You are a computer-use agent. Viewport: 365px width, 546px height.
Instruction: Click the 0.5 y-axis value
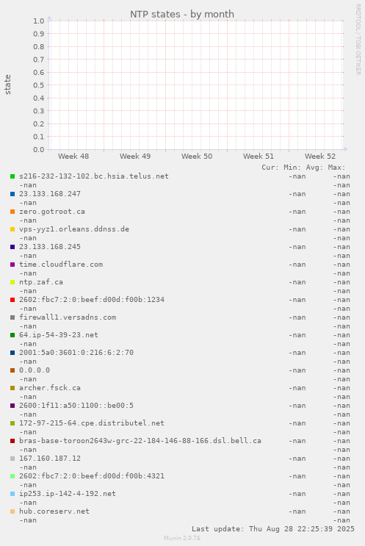click(x=39, y=85)
